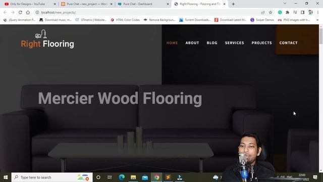
Task: Select the Right Flooring tab
Action: tap(200, 4)
